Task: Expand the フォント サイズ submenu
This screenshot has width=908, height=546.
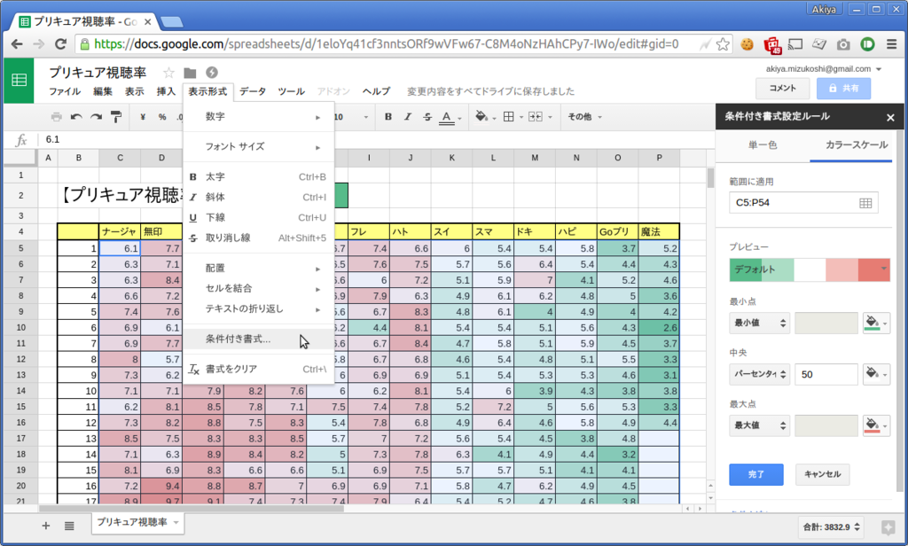Action: [x=258, y=146]
